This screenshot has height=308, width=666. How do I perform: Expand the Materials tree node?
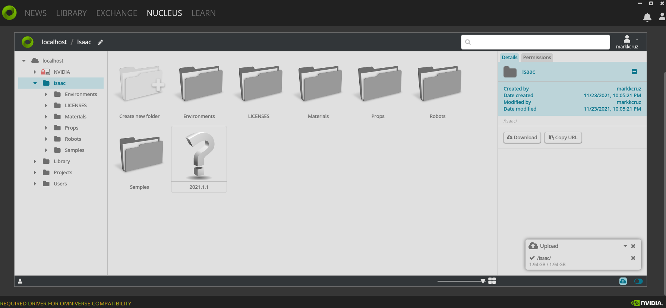coord(46,117)
